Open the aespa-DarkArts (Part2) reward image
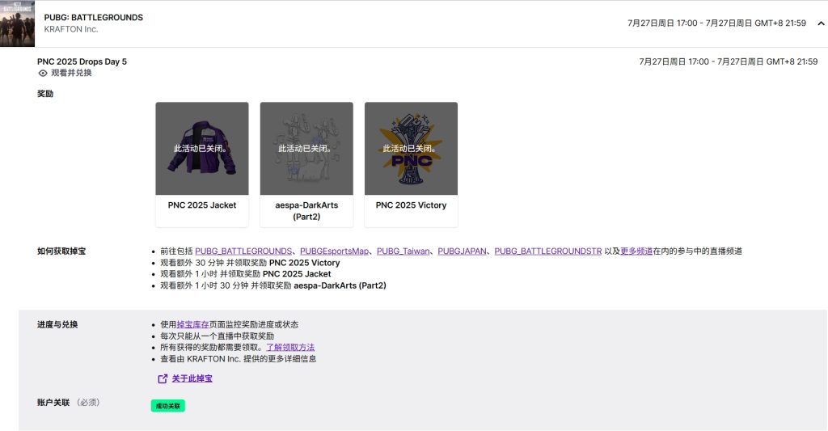The height and width of the screenshot is (431, 828). click(x=306, y=149)
